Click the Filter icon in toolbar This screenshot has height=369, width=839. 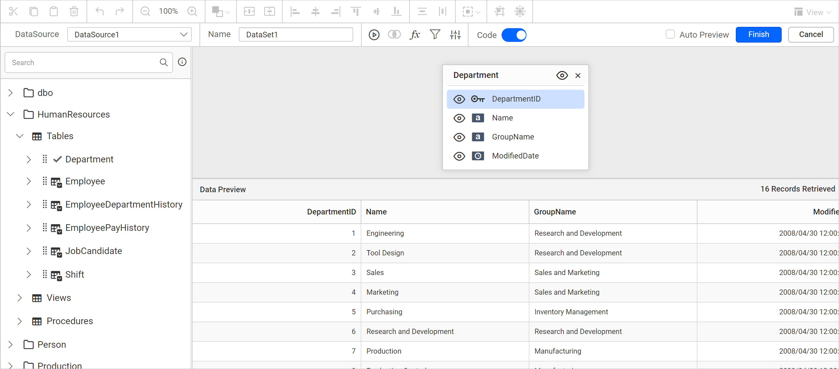pyautogui.click(x=434, y=35)
